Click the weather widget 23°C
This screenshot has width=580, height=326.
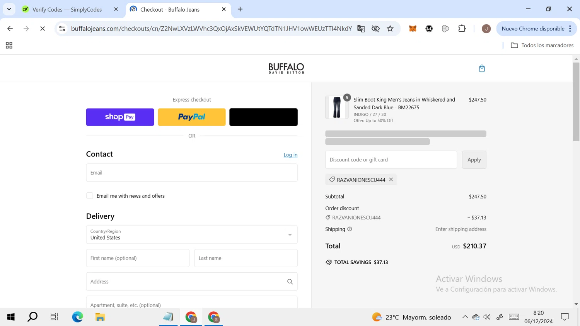tap(411, 317)
